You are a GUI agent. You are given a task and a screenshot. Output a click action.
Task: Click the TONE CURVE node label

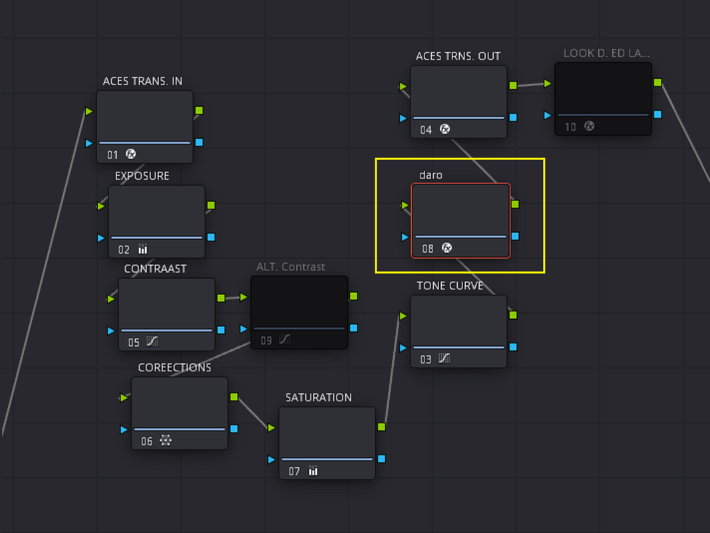coord(450,286)
